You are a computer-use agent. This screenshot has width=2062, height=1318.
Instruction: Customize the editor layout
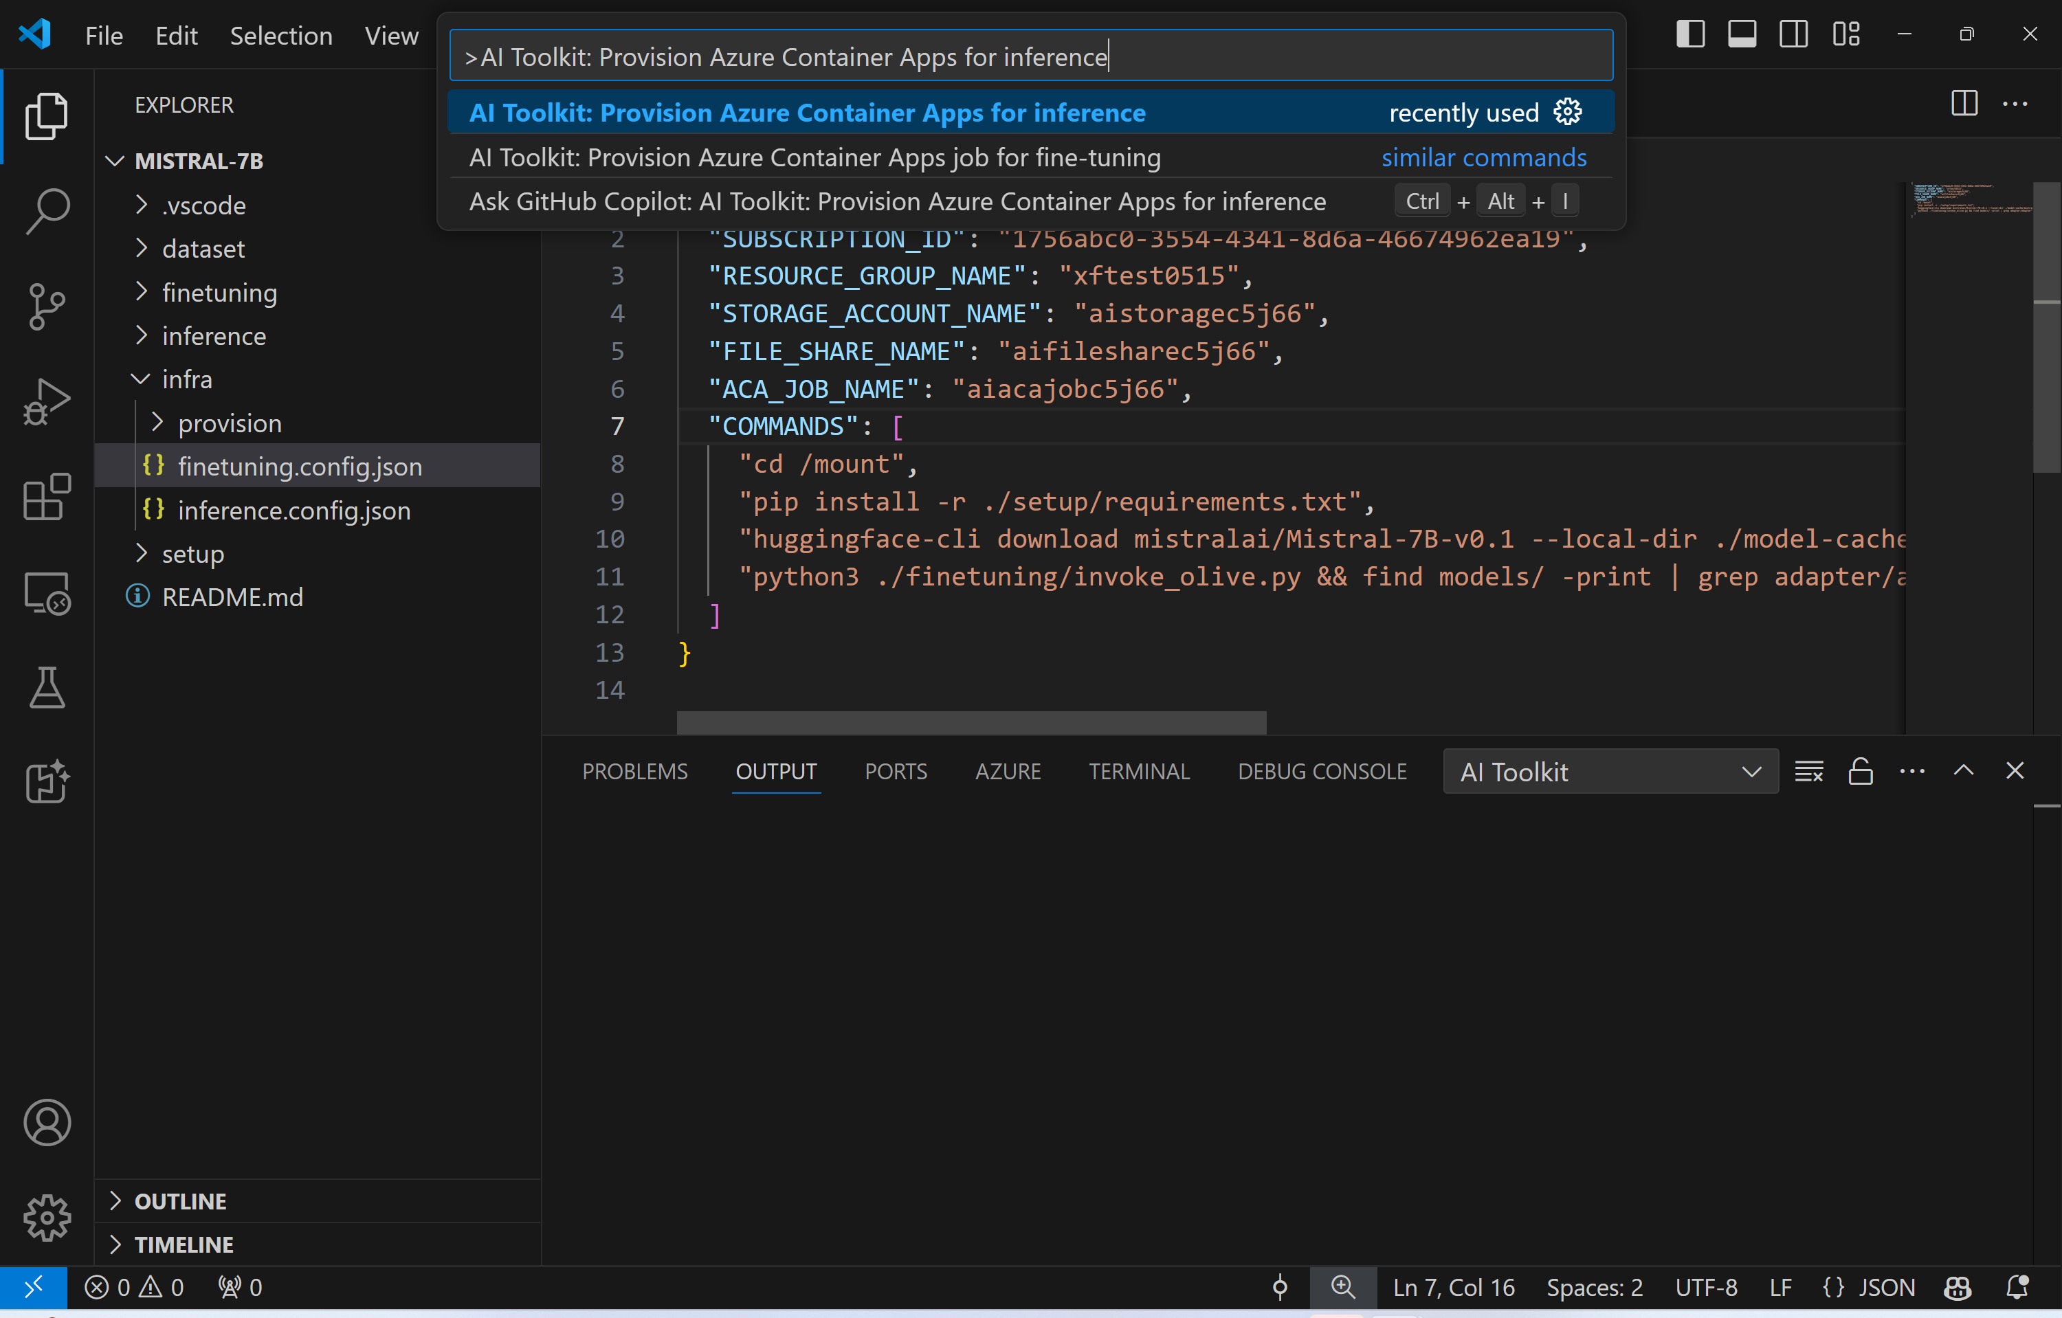pos(1845,34)
